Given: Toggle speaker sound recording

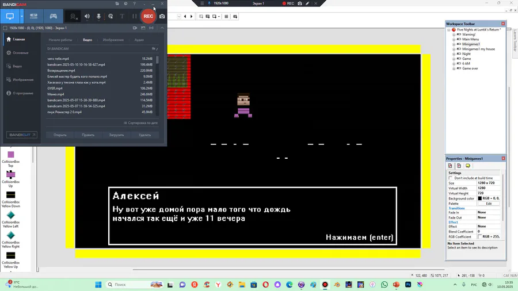Looking at the screenshot, I should pos(87,16).
